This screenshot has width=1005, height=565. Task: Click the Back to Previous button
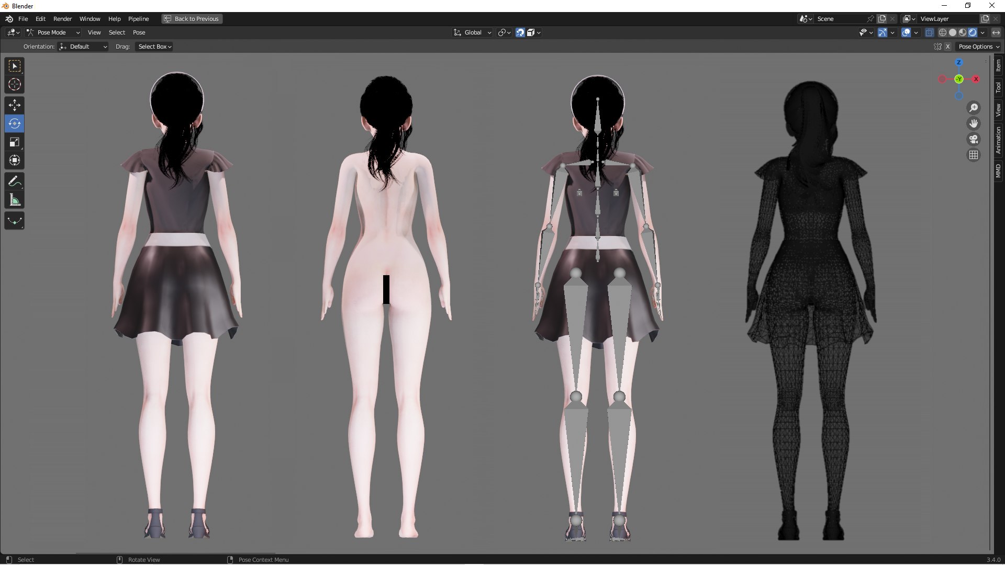192,19
